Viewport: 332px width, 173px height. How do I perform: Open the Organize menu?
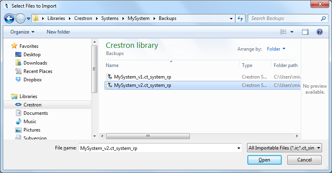pos(22,32)
